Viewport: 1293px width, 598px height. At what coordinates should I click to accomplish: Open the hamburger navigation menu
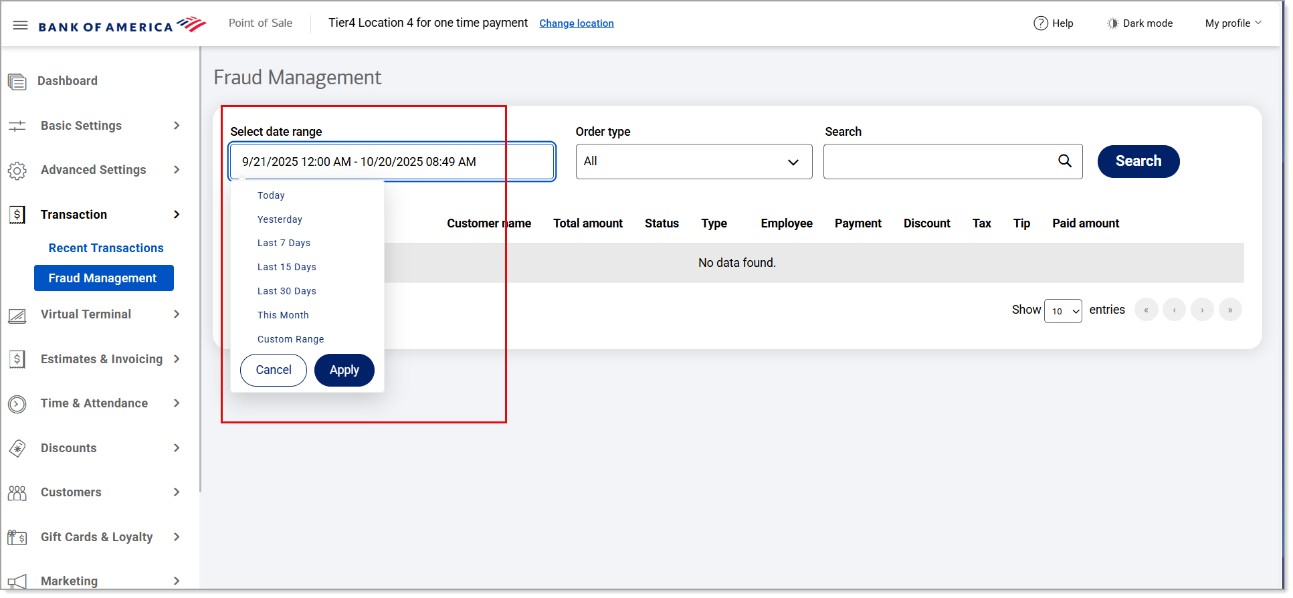pyautogui.click(x=20, y=25)
